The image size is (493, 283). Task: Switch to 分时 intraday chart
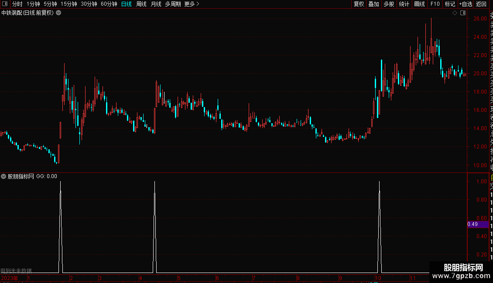(17, 4)
